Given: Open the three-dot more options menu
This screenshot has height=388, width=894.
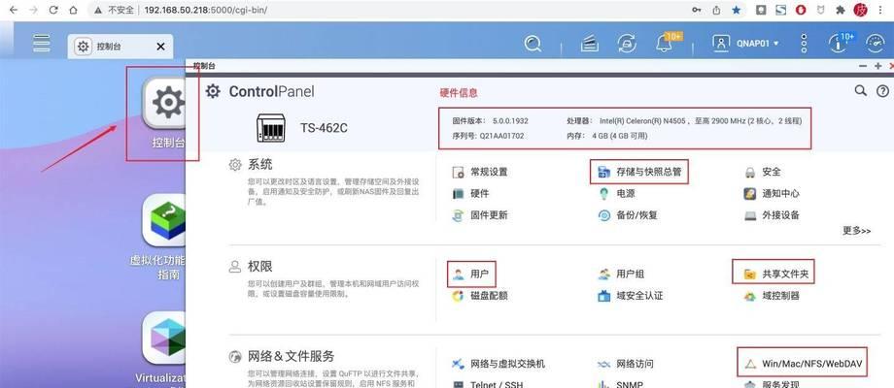Looking at the screenshot, I should tap(804, 44).
